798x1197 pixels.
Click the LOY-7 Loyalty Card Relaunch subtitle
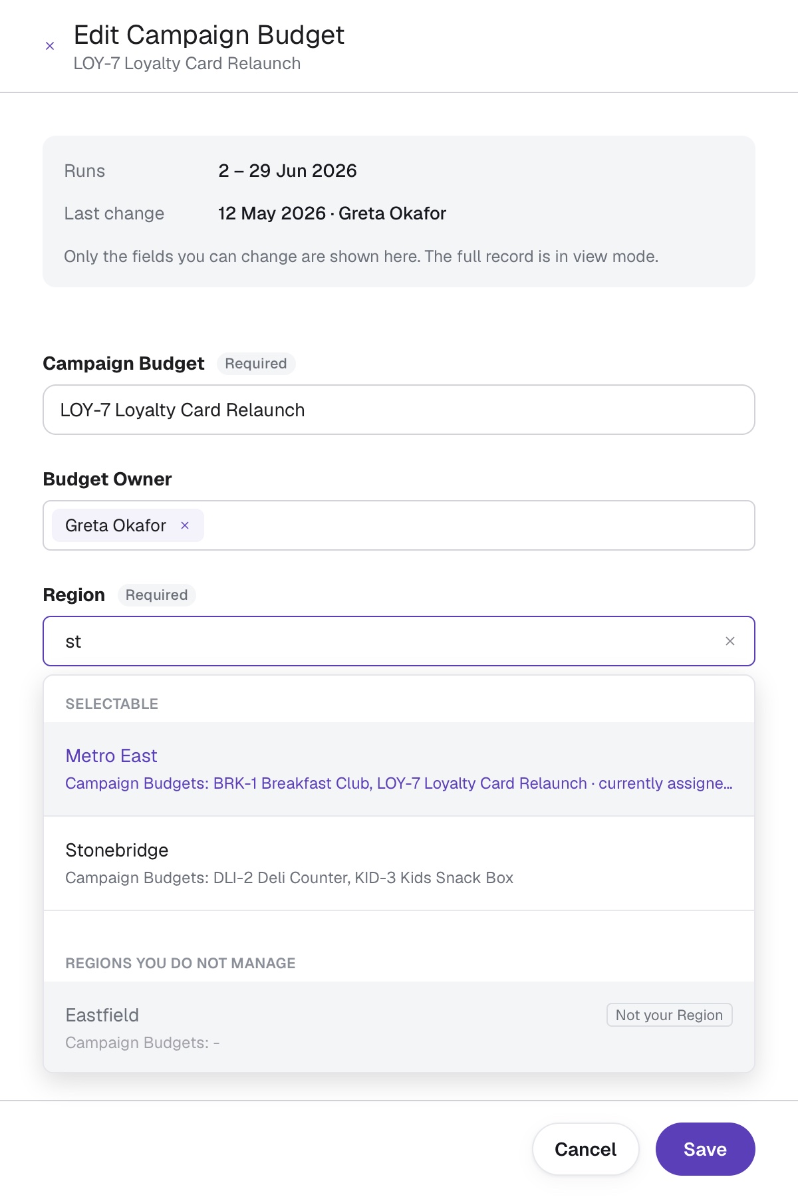[x=187, y=64]
